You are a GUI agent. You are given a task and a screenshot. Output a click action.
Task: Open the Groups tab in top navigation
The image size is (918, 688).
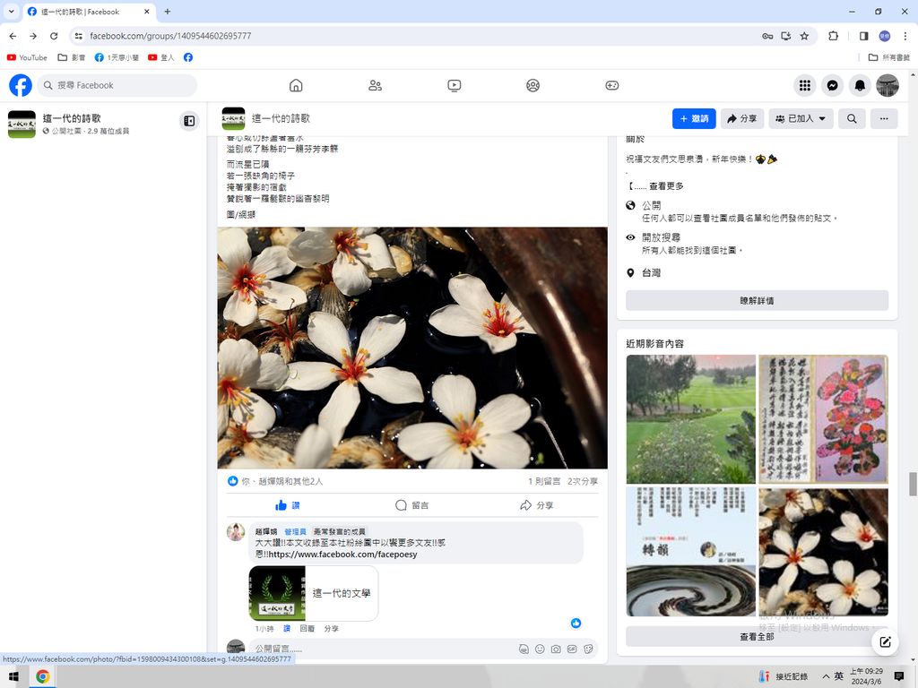[x=533, y=85]
